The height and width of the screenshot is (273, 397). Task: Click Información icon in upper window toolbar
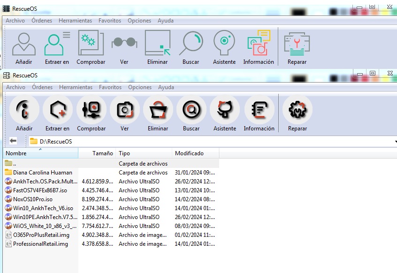coord(259,43)
